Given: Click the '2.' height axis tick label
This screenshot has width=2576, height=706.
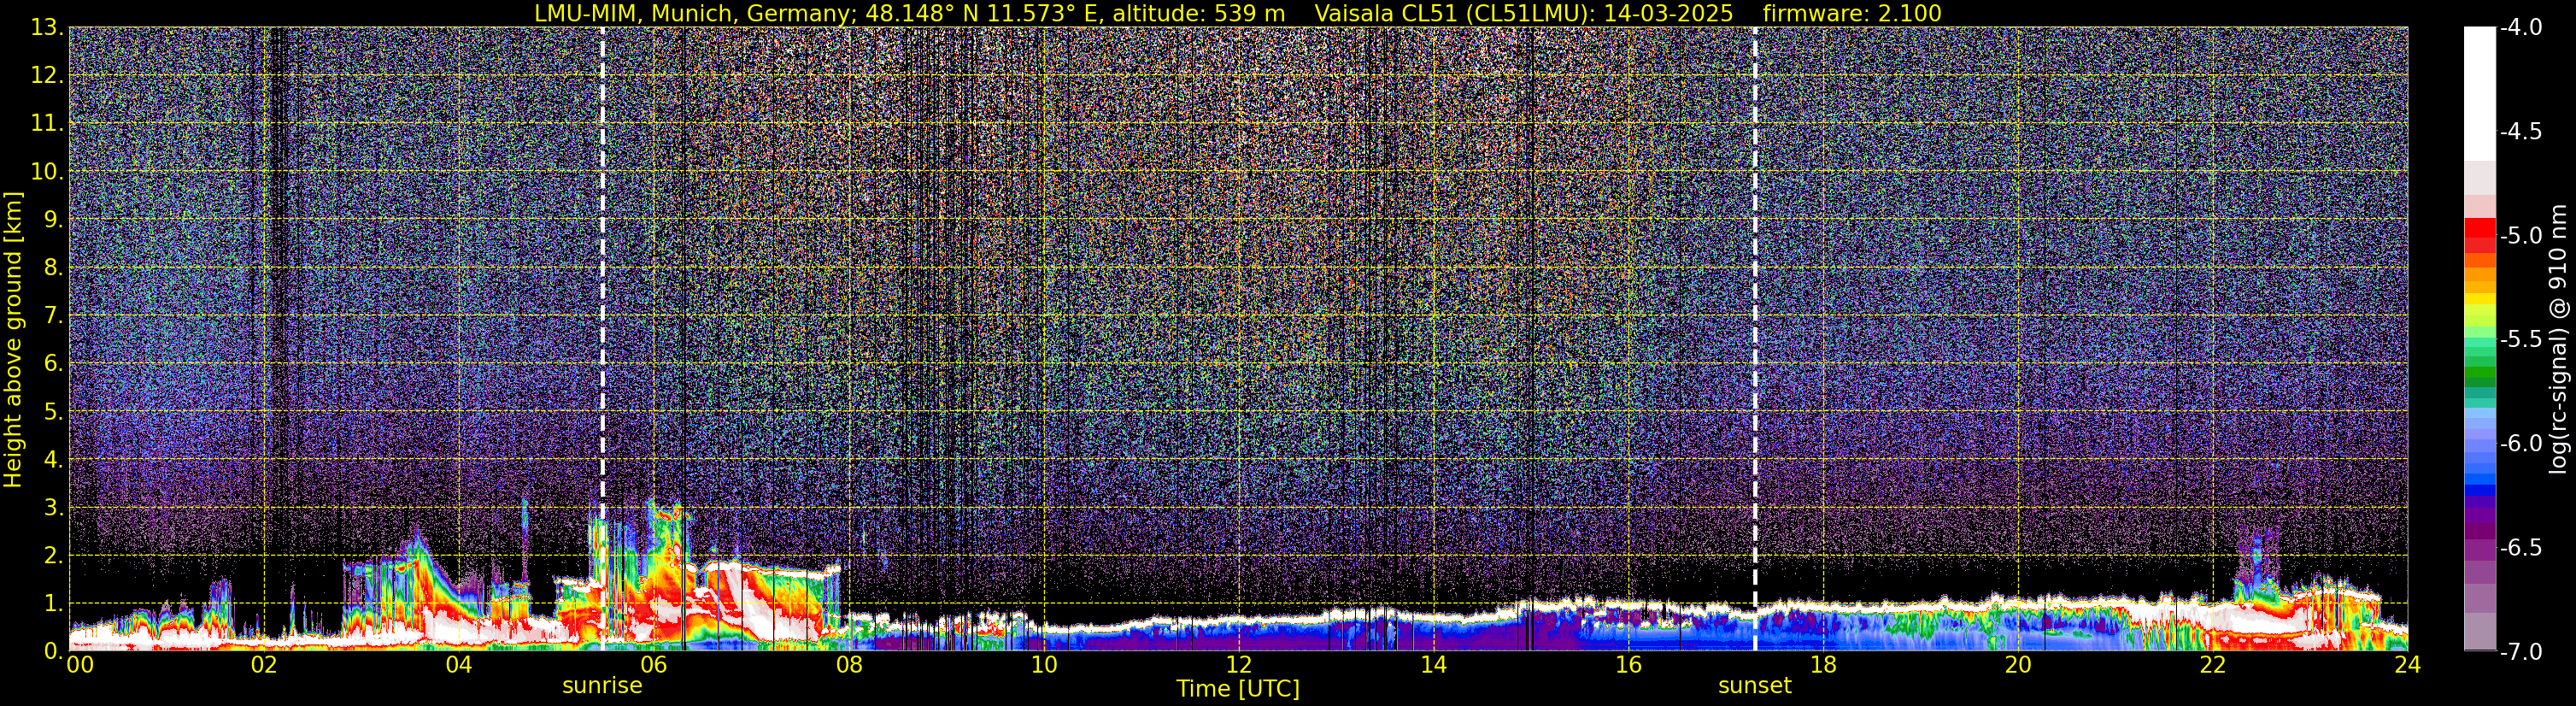Looking at the screenshot, I should point(54,556).
